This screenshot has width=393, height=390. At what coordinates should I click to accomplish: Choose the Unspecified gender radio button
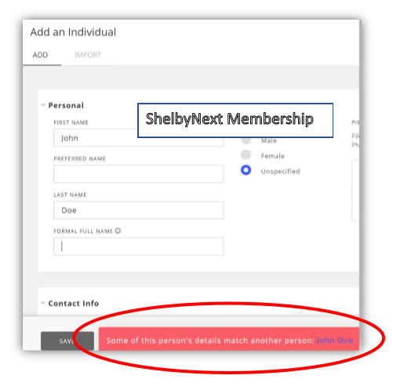click(246, 170)
